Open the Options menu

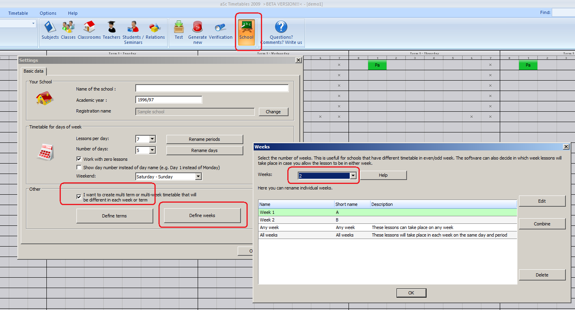click(48, 13)
